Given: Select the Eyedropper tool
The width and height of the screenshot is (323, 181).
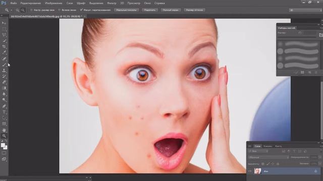Looking at the screenshot, I should coord(4,52).
